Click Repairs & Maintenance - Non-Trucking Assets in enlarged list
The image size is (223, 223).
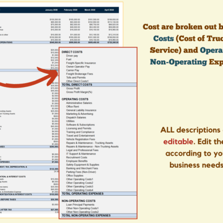point(93,147)
